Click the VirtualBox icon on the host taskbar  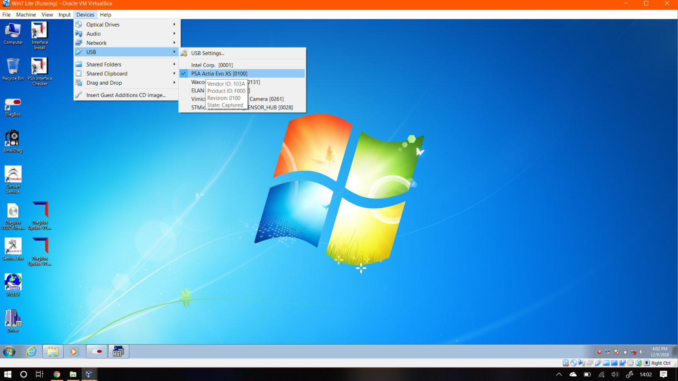(x=89, y=374)
